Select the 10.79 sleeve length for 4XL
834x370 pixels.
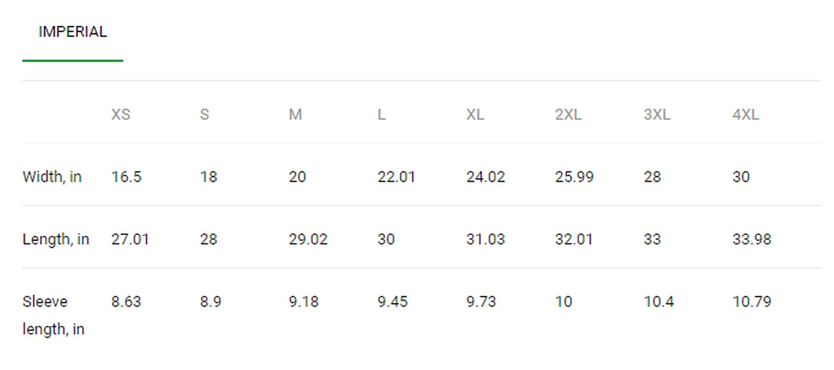[x=752, y=302]
